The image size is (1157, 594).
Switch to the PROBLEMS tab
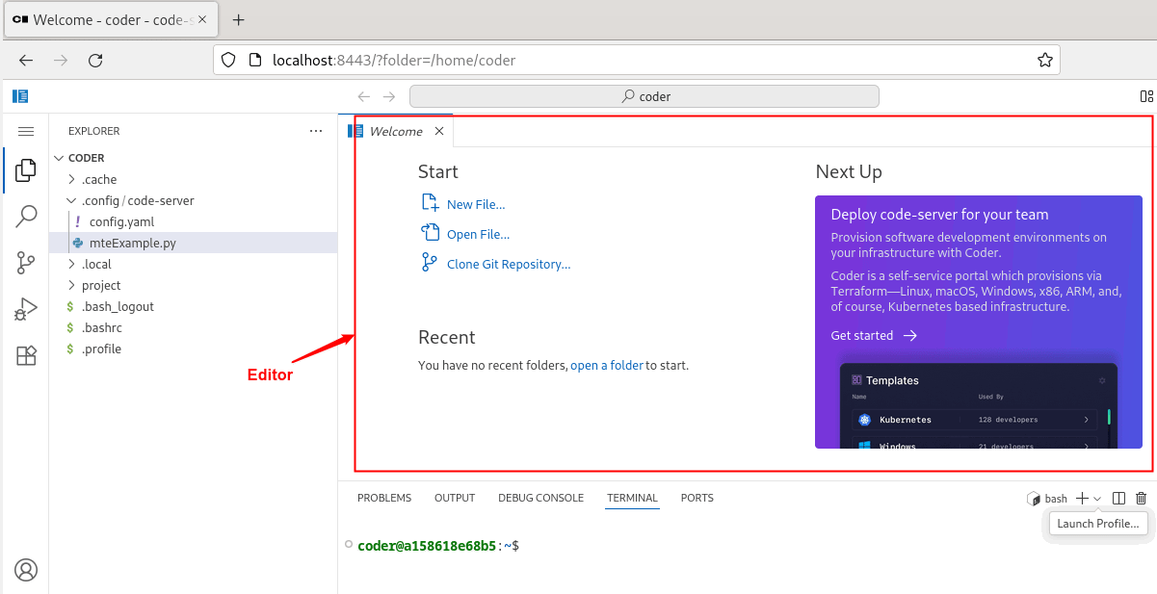(x=383, y=498)
